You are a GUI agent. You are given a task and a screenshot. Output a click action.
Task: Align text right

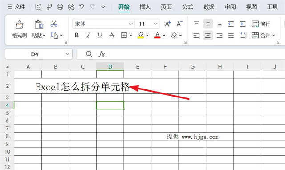(220, 35)
